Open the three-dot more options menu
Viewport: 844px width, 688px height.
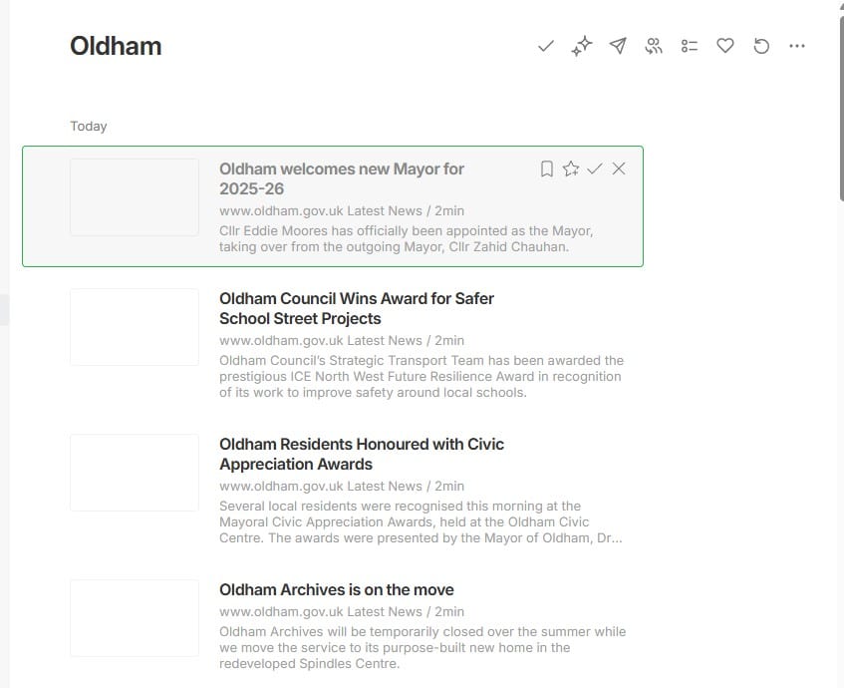pos(797,46)
